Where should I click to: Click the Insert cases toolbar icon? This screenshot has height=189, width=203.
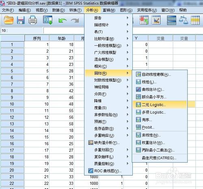click(144, 20)
